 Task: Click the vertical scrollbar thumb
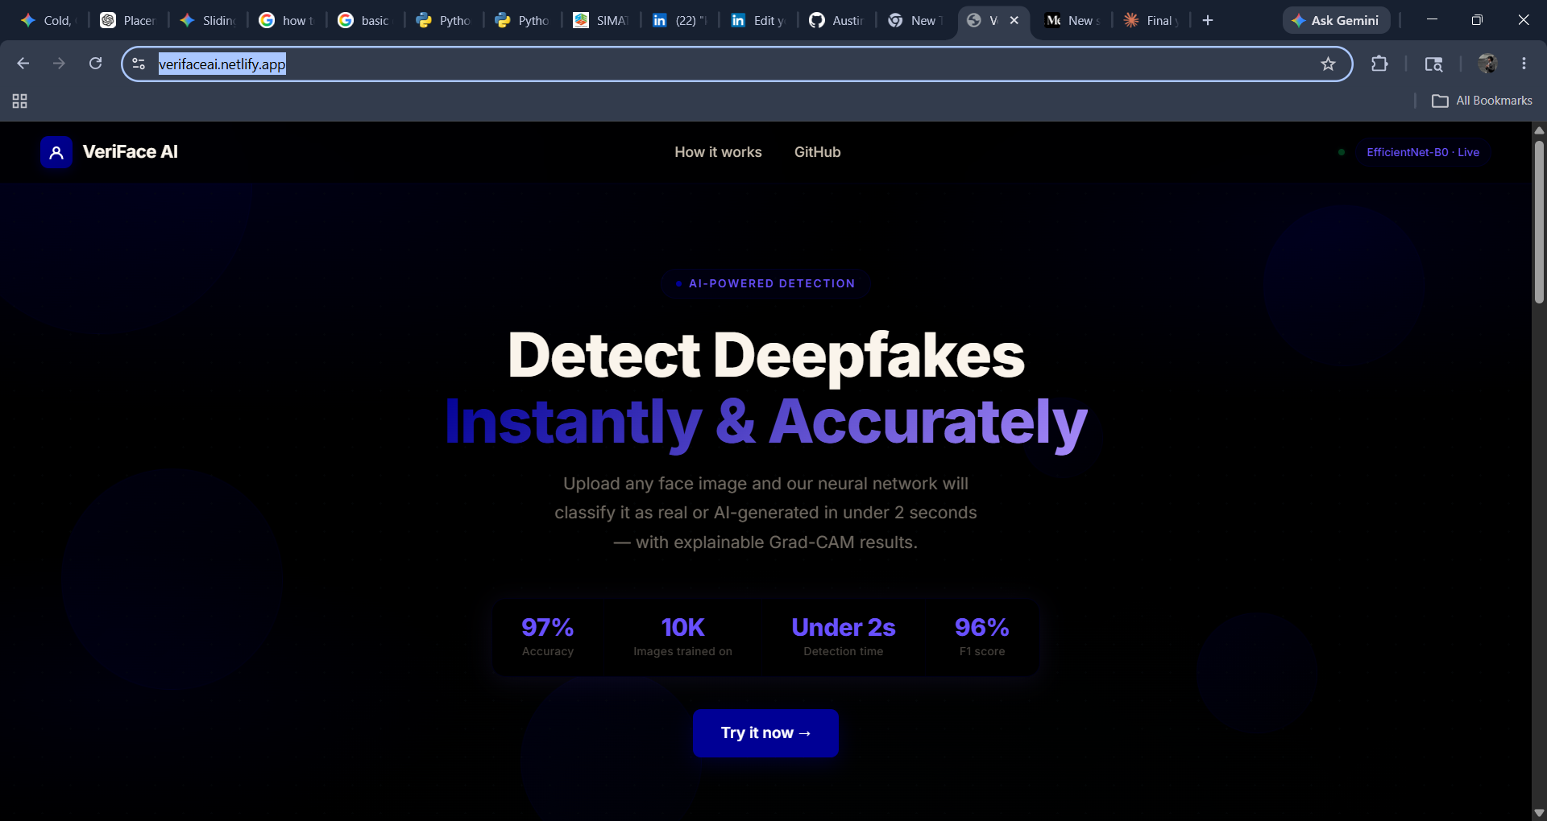click(1539, 222)
